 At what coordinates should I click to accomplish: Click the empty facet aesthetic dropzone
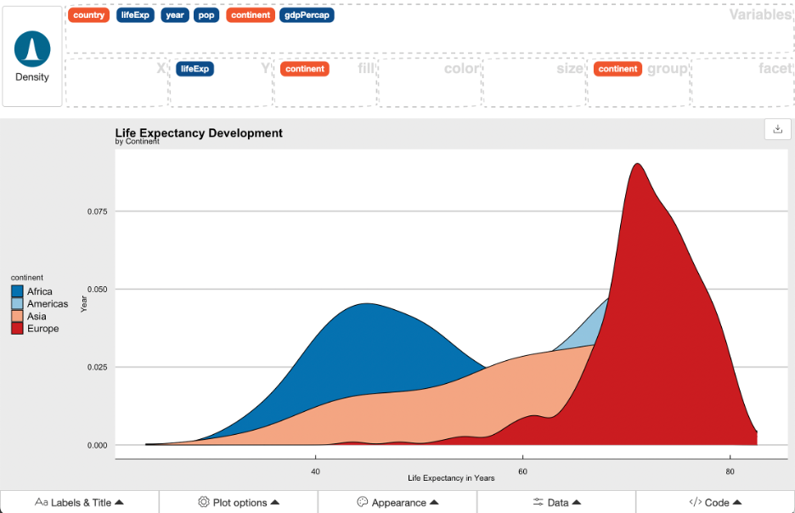click(743, 82)
